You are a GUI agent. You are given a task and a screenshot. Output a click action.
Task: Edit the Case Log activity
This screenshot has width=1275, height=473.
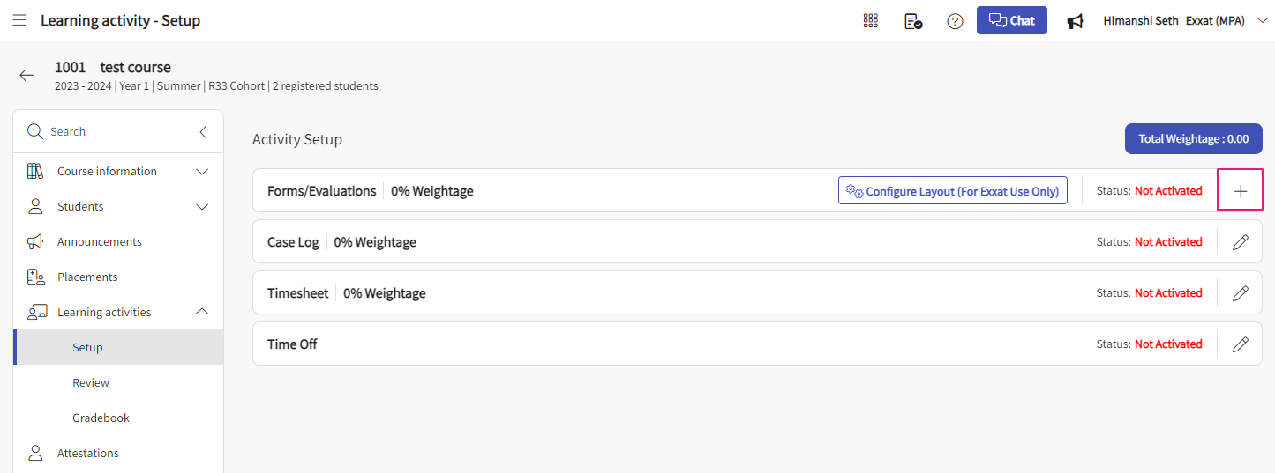coord(1240,241)
